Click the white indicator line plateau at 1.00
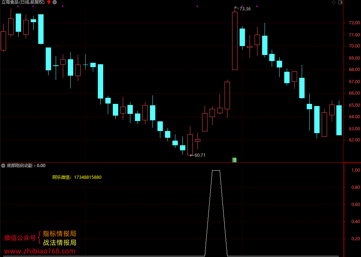 click(216, 171)
